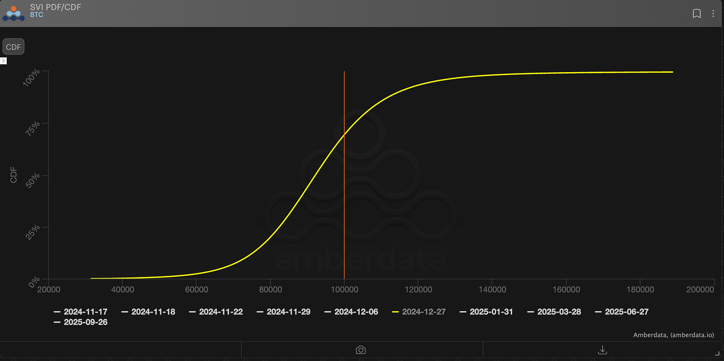The width and height of the screenshot is (724, 361).
Task: Toggle the 2024-11-17 expiry series
Action: (x=81, y=312)
